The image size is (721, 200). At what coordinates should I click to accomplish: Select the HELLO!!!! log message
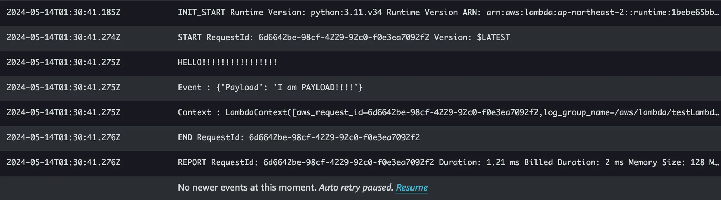(x=227, y=63)
